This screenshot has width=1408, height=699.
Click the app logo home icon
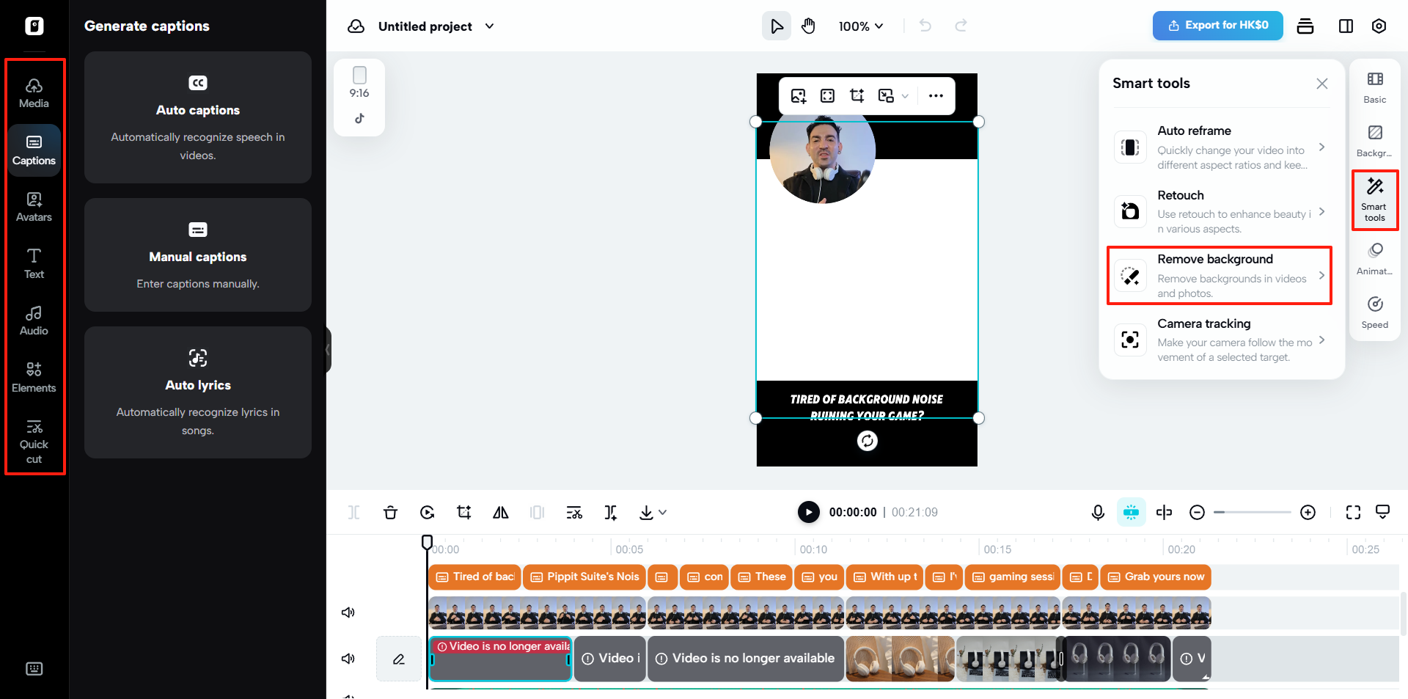(34, 26)
